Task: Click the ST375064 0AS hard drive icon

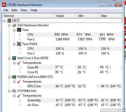Action: [x=14, y=91]
